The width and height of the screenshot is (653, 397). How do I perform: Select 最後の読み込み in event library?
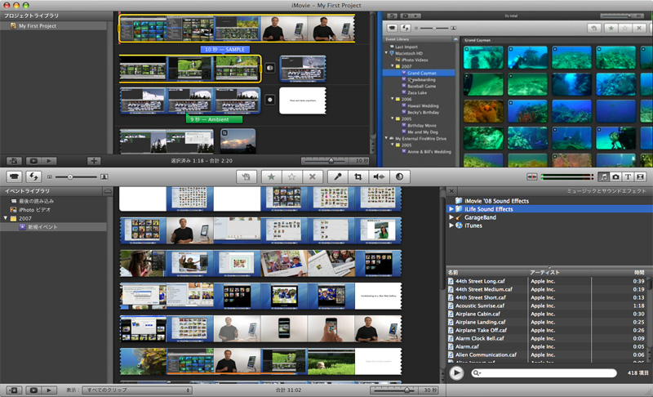coord(36,201)
